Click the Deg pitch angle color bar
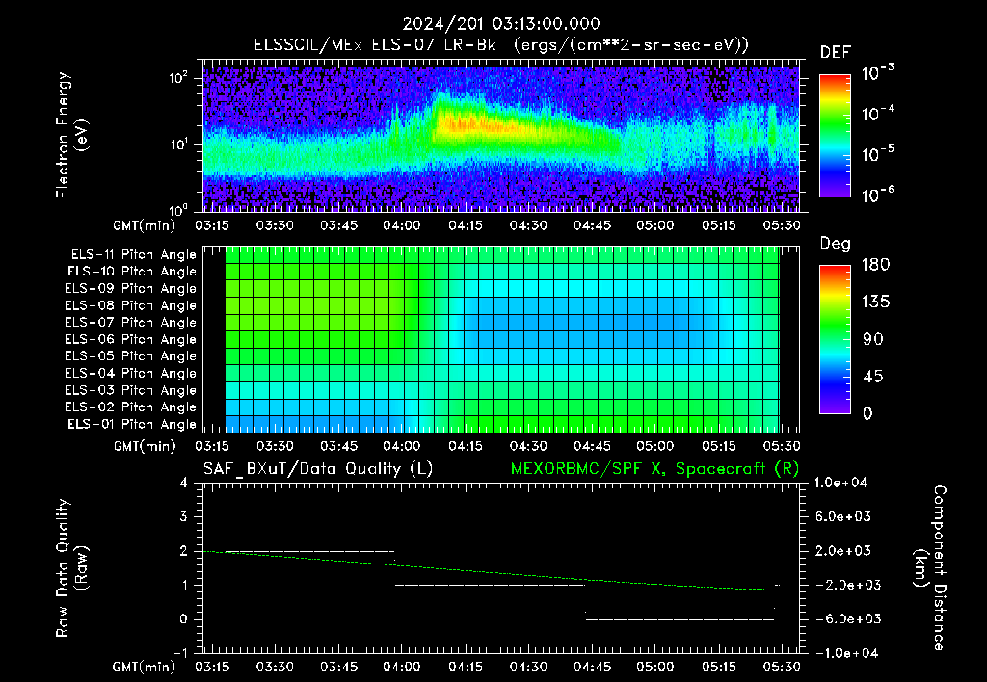 pos(836,339)
